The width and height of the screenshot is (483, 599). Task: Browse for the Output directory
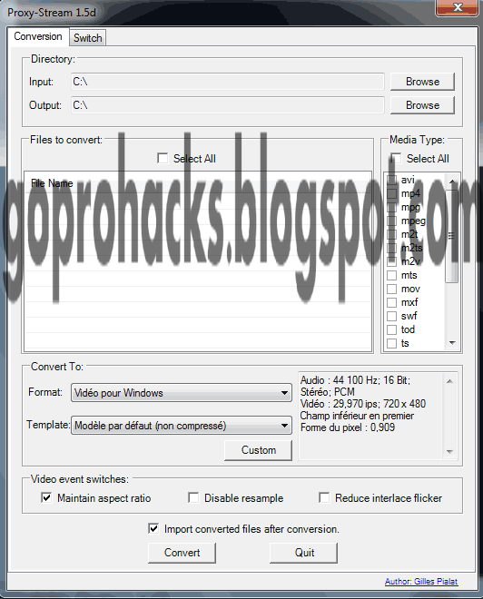(x=422, y=105)
